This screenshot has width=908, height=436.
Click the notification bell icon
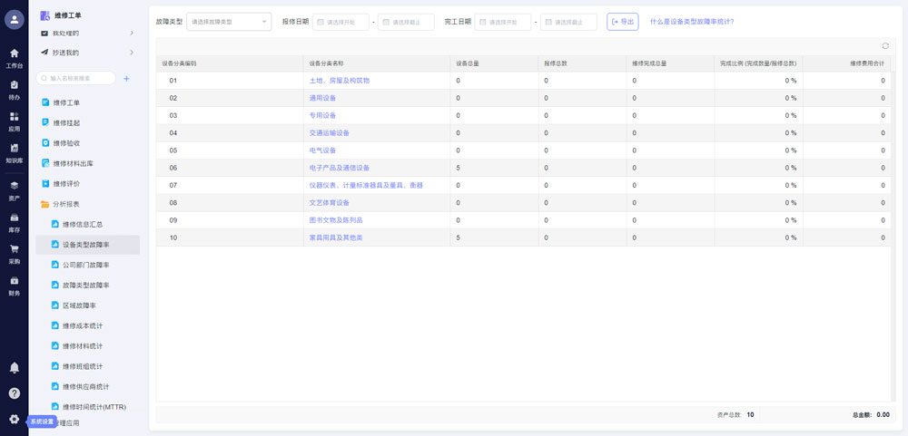(14, 367)
